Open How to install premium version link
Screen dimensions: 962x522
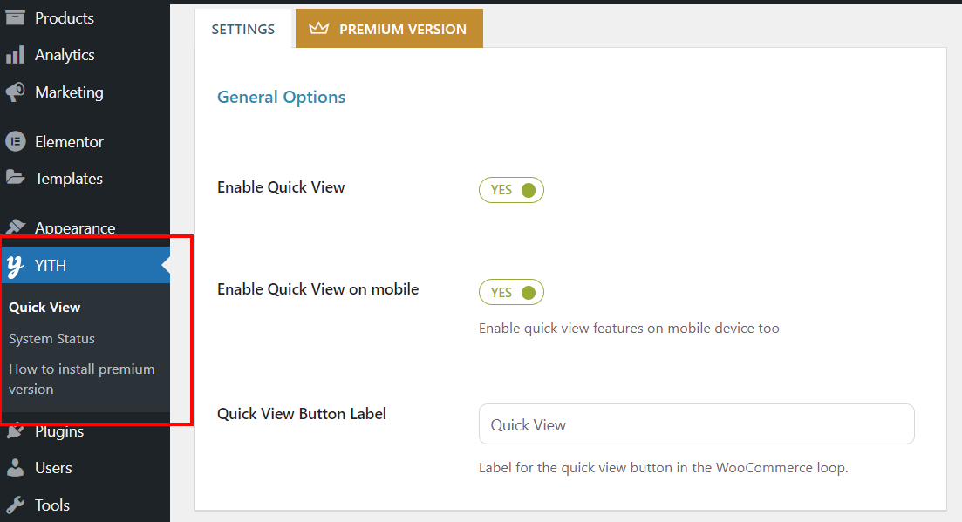(82, 379)
